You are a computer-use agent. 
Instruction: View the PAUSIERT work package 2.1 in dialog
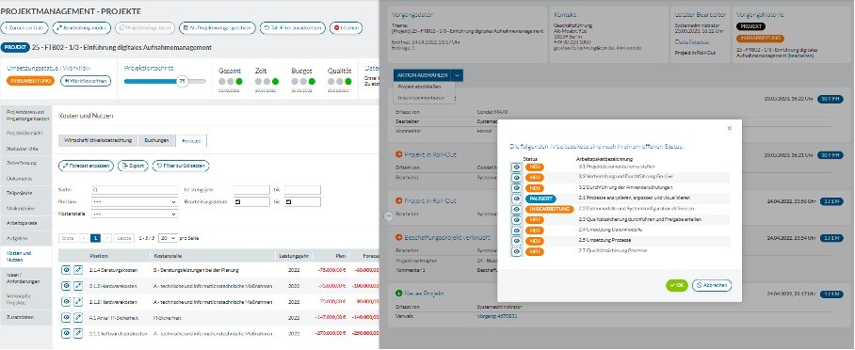point(516,199)
